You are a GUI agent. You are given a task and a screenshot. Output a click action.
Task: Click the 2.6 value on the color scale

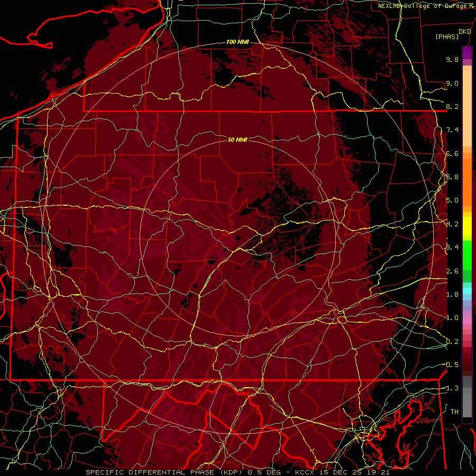coord(452,271)
